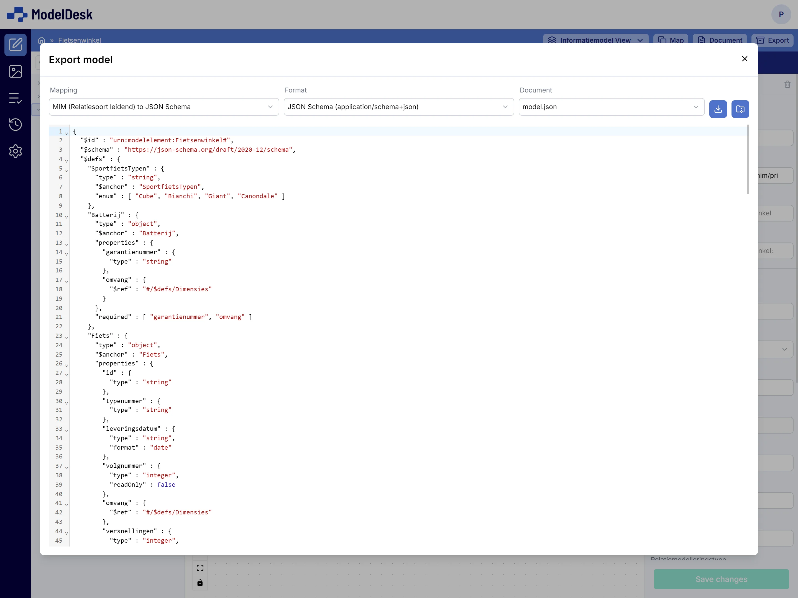Open the model.json document dropdown
Viewport: 798px width, 598px height.
click(x=696, y=107)
